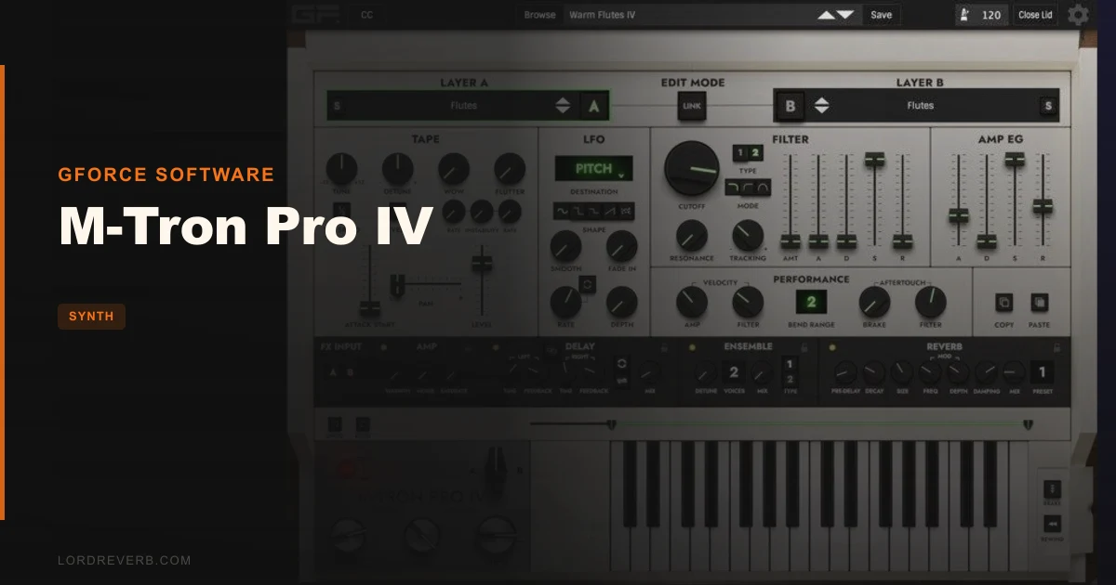Toggle the Ensemble power LED

[692, 347]
